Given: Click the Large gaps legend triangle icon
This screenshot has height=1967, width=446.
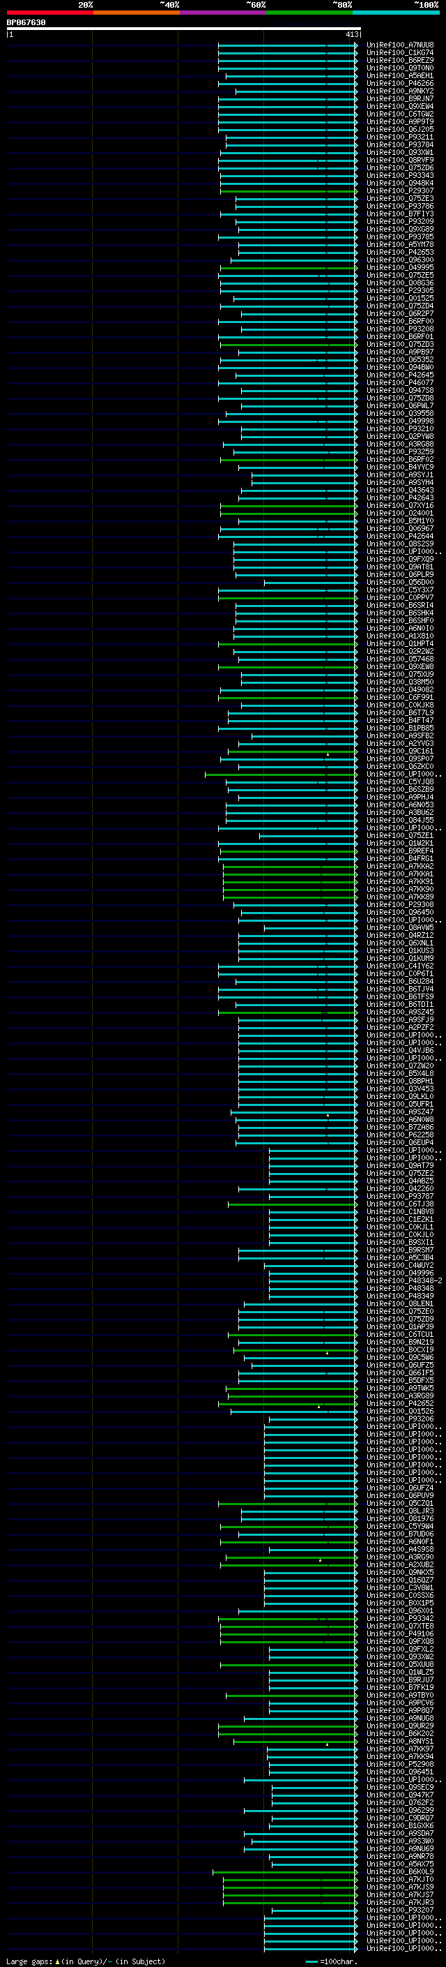Looking at the screenshot, I should (x=57, y=1961).
